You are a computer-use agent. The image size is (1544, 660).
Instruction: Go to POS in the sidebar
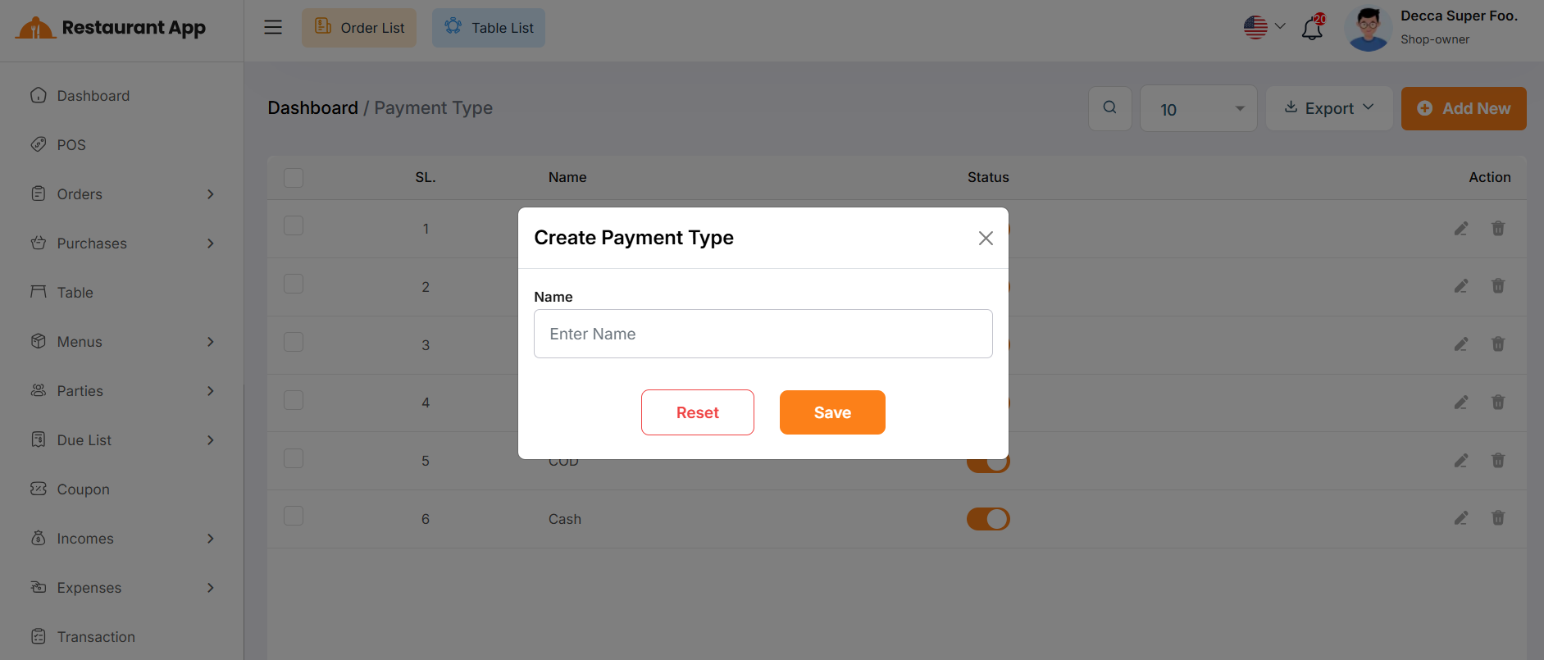point(71,145)
